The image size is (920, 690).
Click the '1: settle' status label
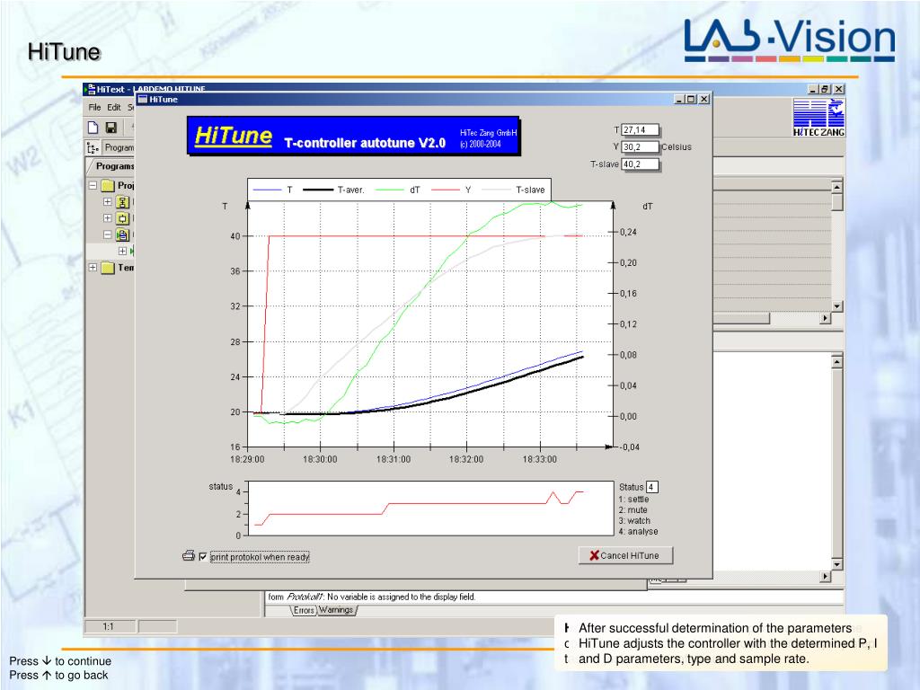click(633, 499)
